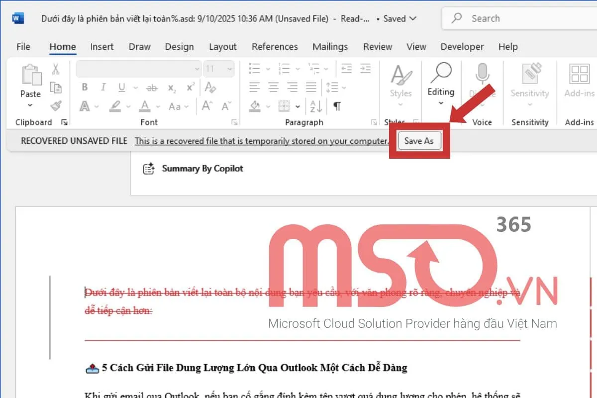Switch to the Mailings ribbon tab
The image size is (597, 398).
330,46
